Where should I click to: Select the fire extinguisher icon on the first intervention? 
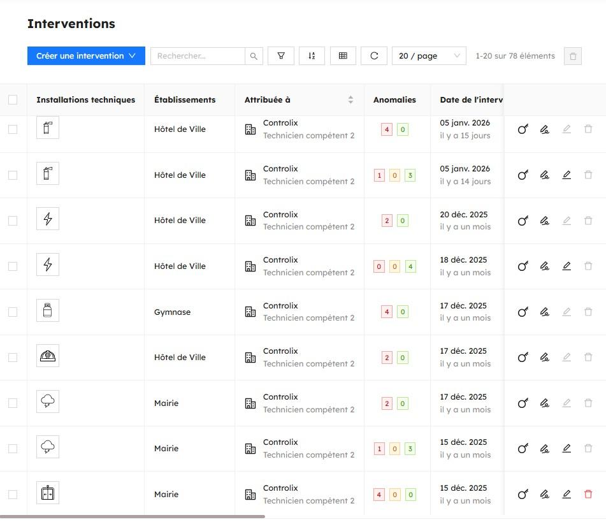[47, 127]
